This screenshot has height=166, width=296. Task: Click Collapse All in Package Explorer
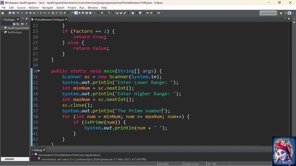pos(14,24)
